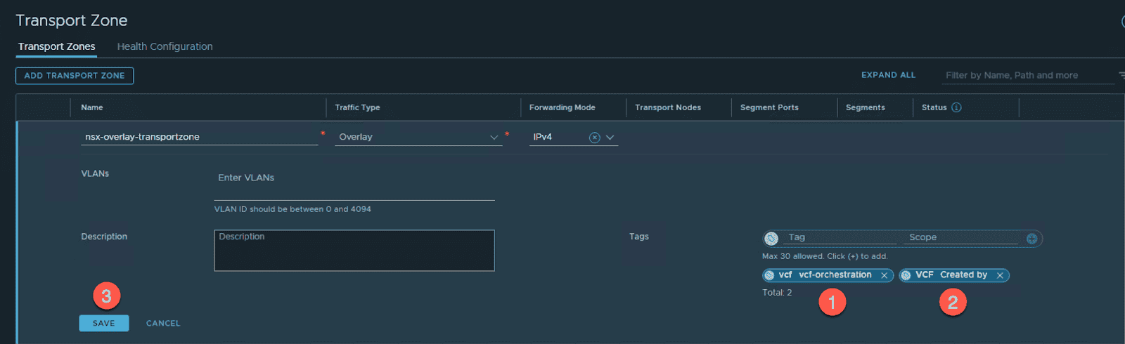Screen dimensions: 1125x344
Task: Click the VCF Created by chip icon
Action: pyautogui.click(x=906, y=276)
